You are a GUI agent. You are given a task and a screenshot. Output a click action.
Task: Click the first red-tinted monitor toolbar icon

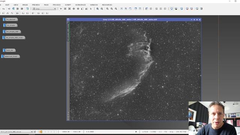point(187,9)
